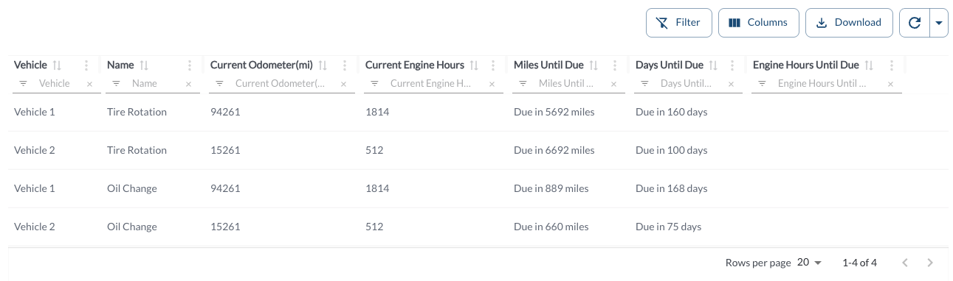This screenshot has height=281, width=953.
Task: Sort the Miles Until Due column
Action: 594,65
